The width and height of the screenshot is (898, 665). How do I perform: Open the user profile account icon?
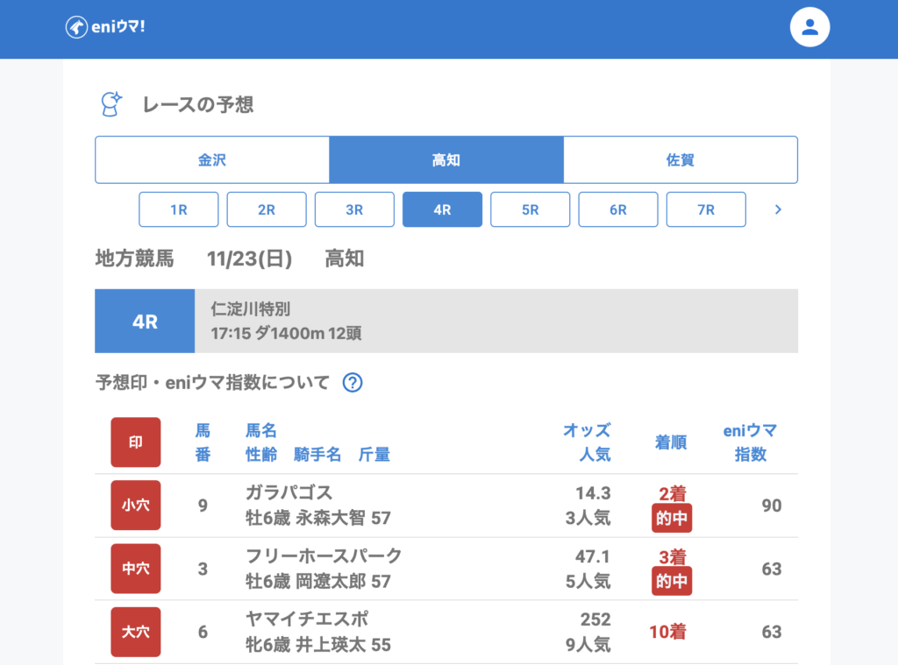(809, 28)
